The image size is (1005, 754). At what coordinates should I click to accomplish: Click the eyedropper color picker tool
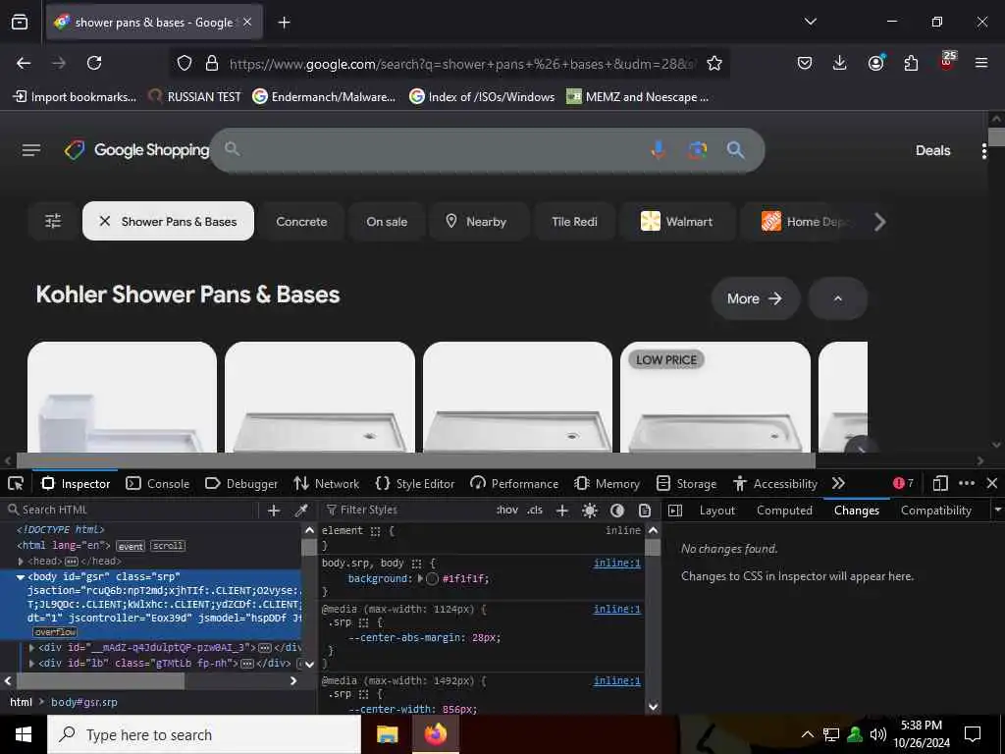pos(300,511)
